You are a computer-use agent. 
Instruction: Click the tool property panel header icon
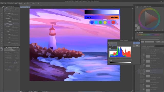tap(6, 47)
